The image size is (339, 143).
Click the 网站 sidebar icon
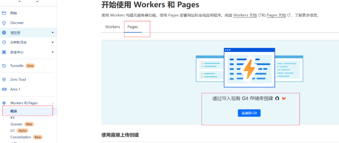4,13
